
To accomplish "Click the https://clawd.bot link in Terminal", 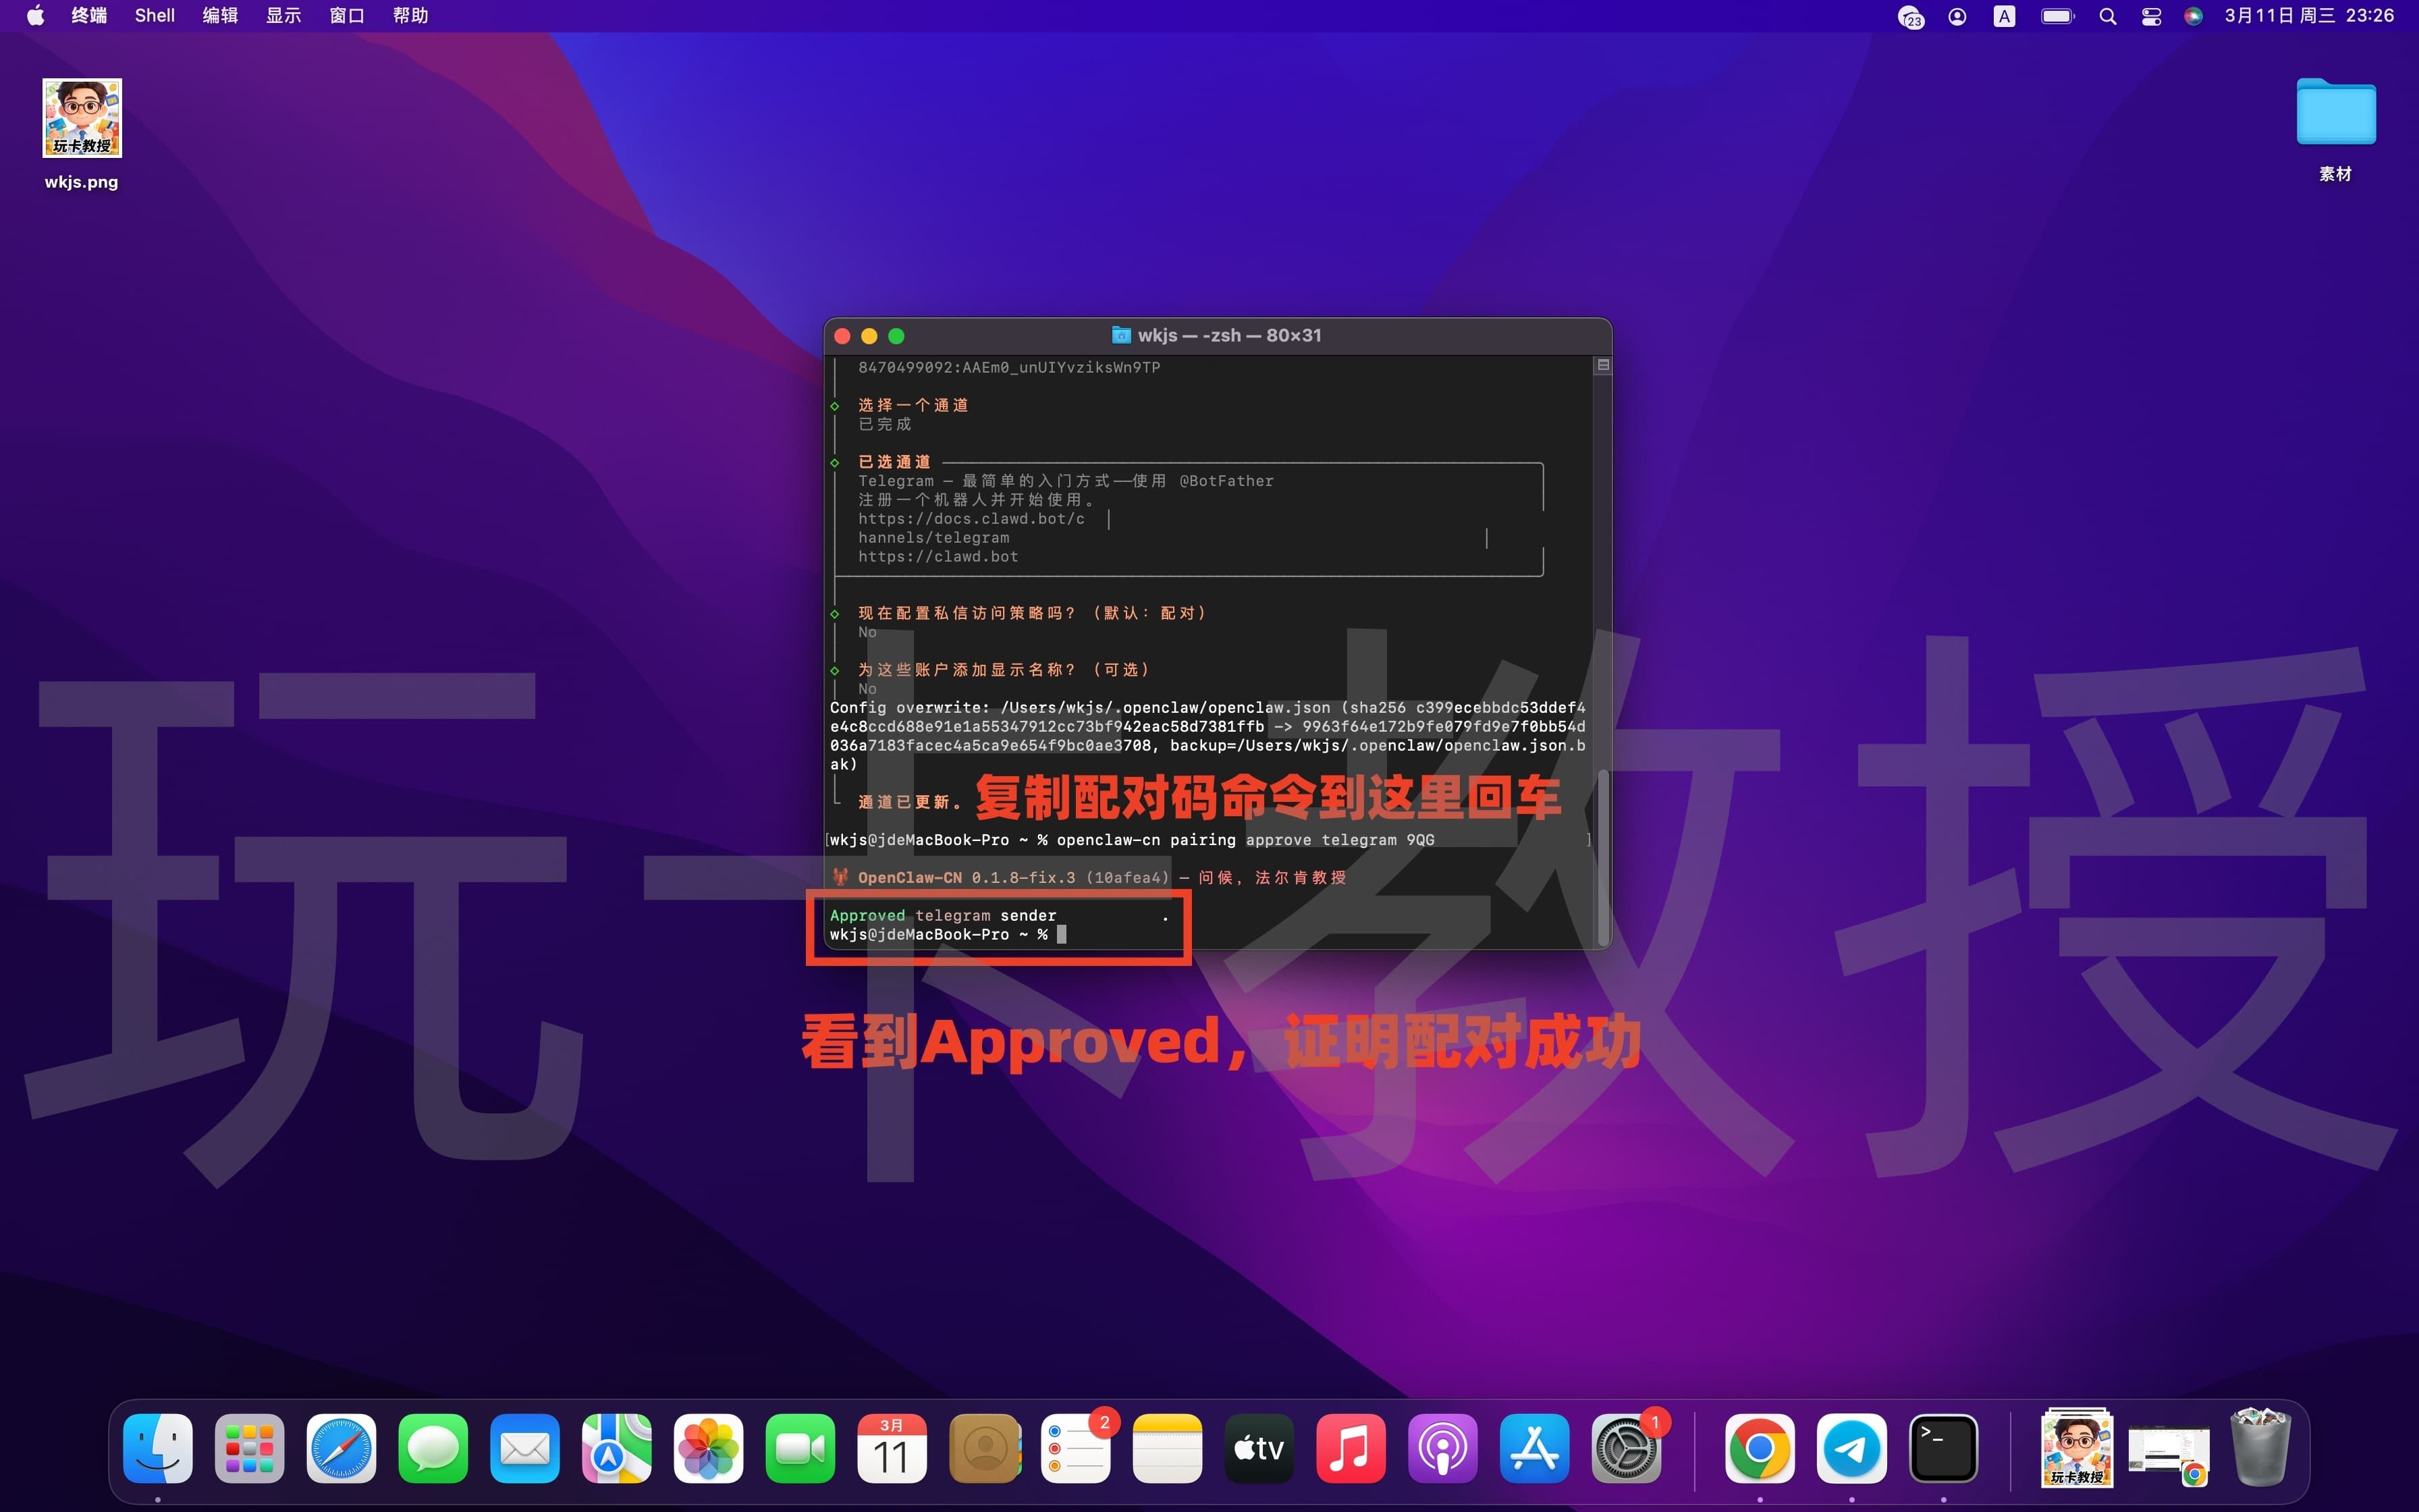I will [x=937, y=557].
